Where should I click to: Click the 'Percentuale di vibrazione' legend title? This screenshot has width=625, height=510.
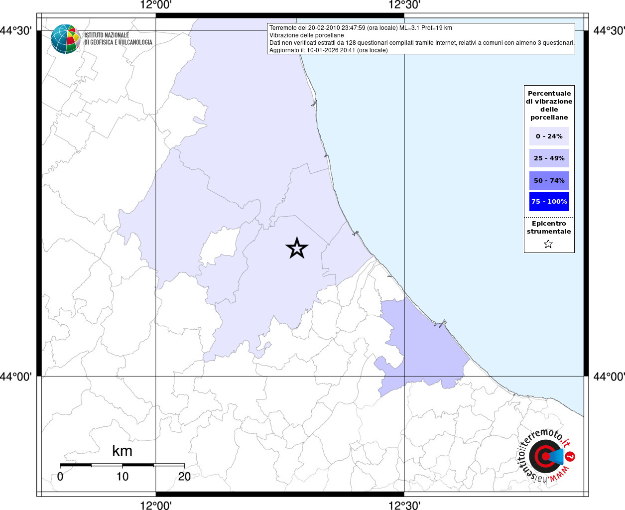[549, 105]
